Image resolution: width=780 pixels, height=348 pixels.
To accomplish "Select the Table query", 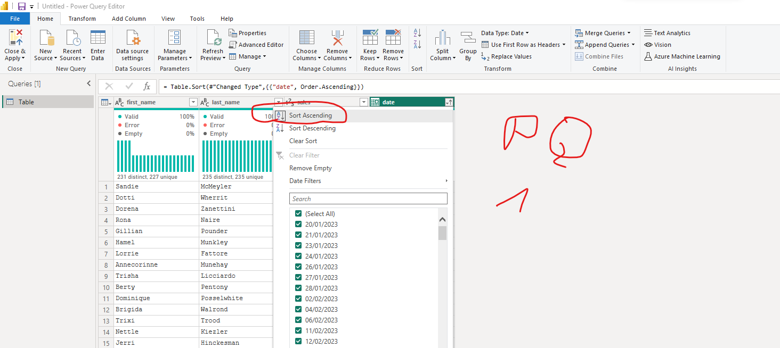I will coord(48,102).
